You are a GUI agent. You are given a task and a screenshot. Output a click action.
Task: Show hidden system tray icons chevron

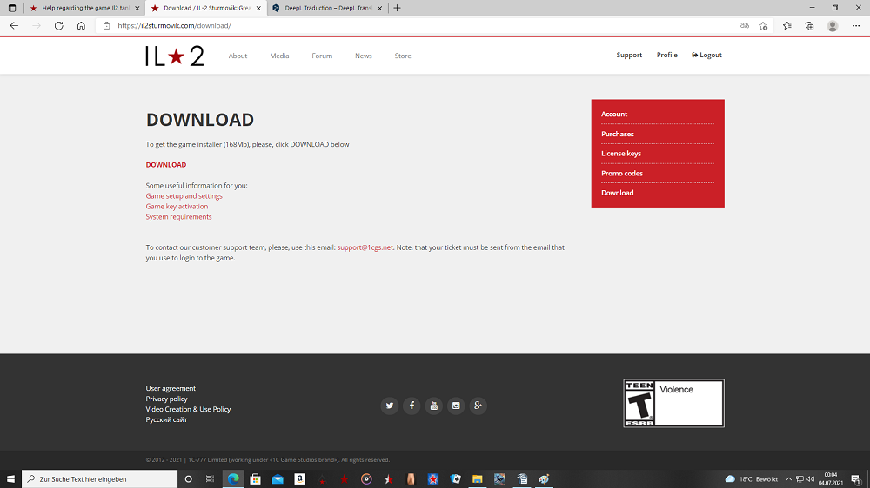pyautogui.click(x=788, y=478)
